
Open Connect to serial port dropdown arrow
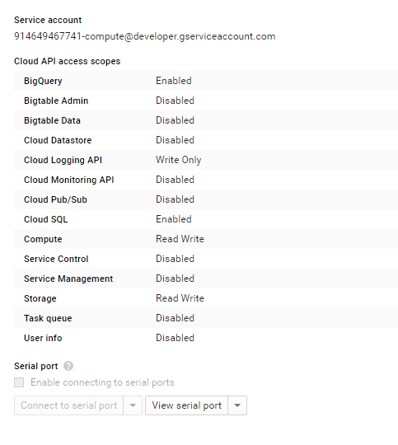tap(133, 405)
